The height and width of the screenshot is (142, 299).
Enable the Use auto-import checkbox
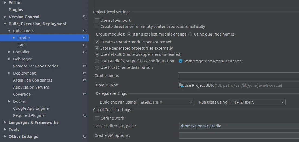click(x=97, y=20)
